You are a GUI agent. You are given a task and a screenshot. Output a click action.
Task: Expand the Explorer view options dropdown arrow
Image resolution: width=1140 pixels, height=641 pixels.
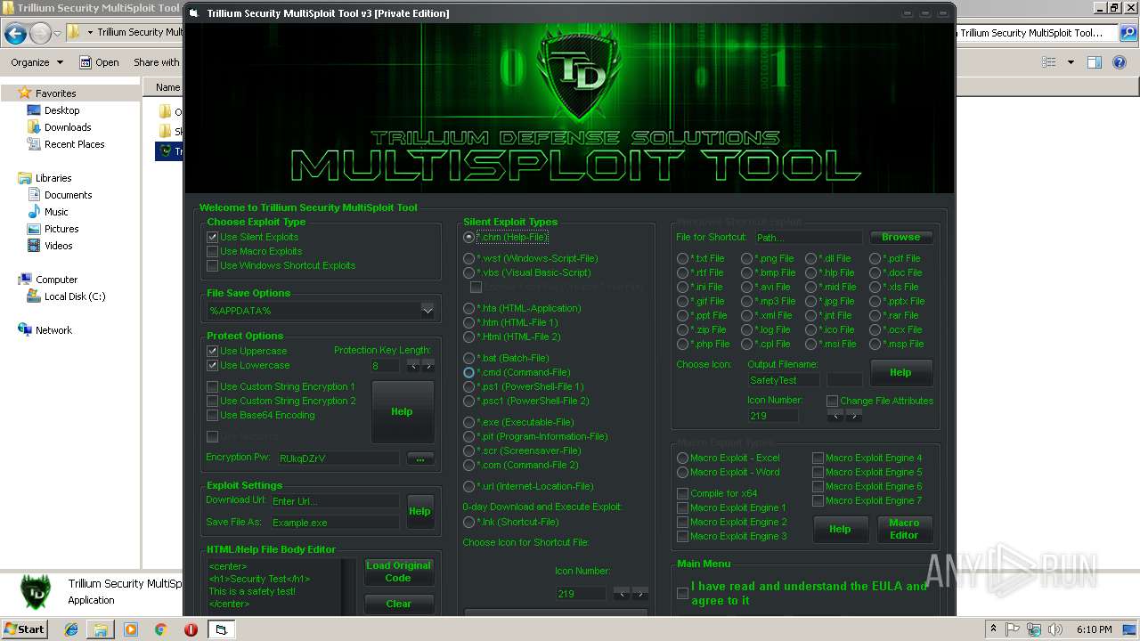[x=1071, y=62]
